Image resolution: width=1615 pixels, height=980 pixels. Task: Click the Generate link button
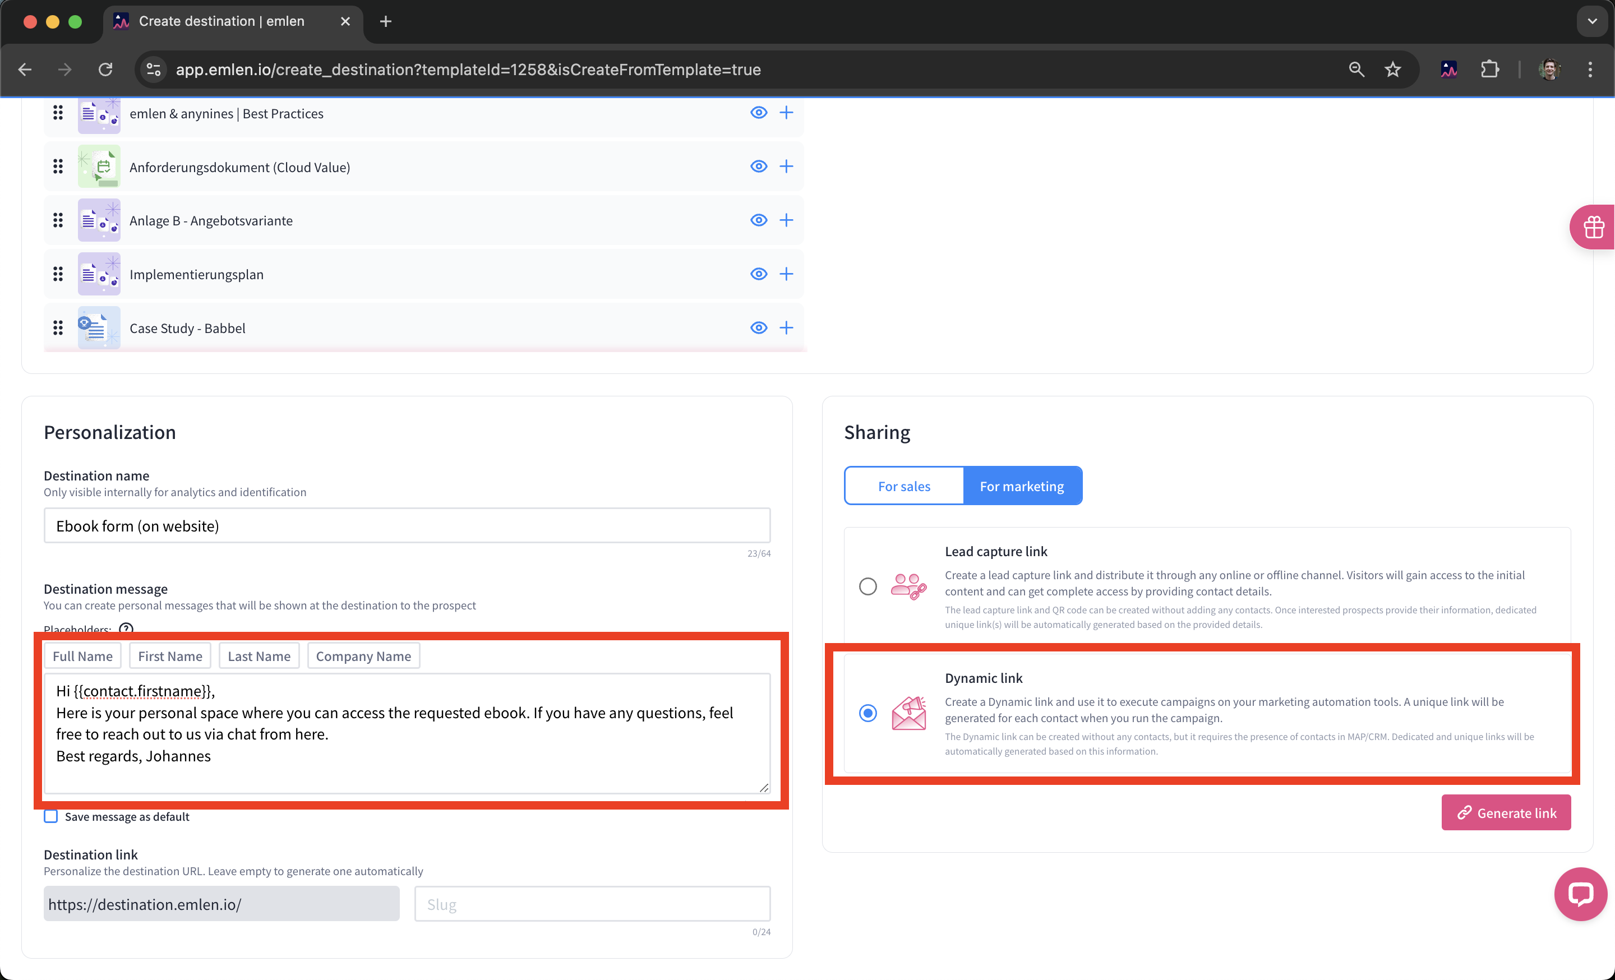1506,813
